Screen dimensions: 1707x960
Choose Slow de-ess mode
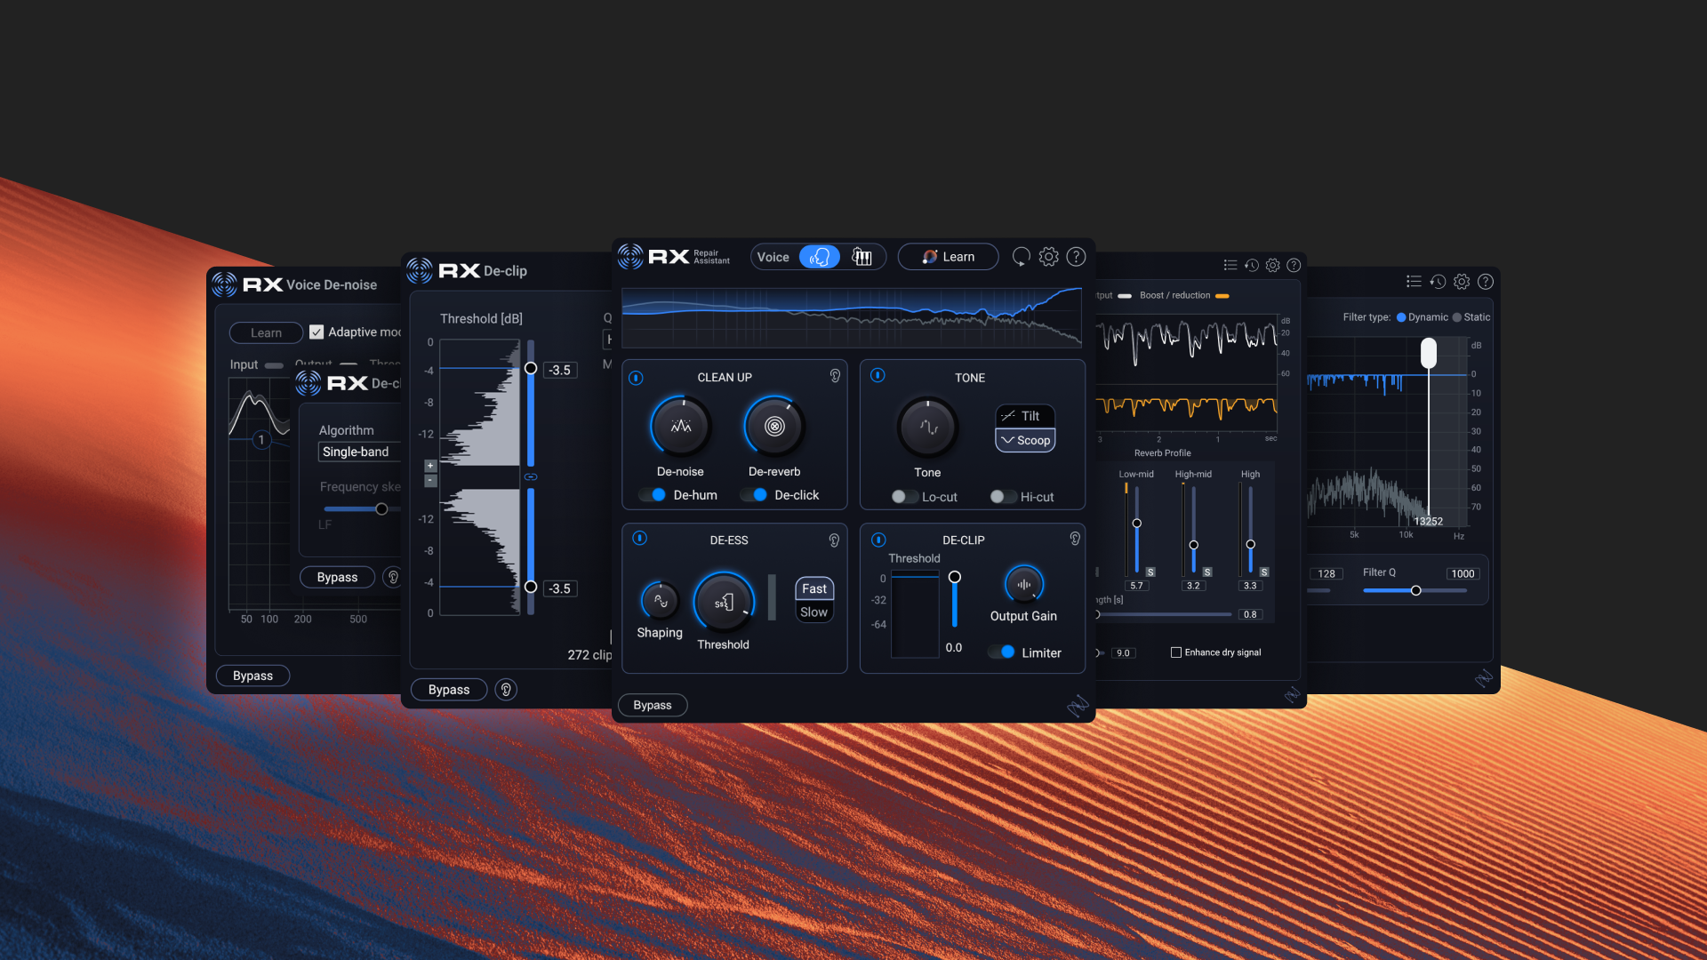point(814,612)
